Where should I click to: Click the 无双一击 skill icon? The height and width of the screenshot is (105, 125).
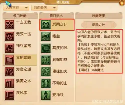click(9, 36)
